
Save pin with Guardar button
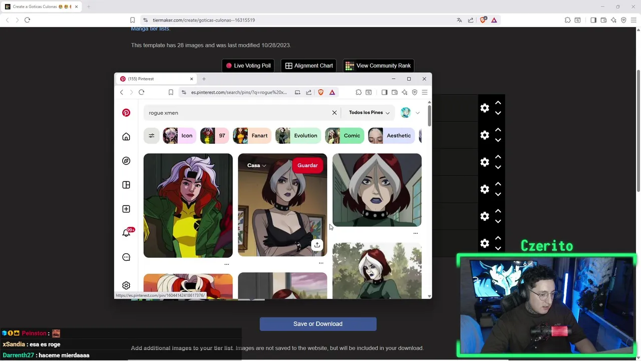307,165
